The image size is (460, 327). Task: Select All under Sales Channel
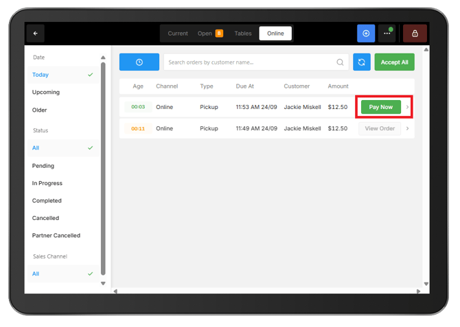tap(63, 274)
